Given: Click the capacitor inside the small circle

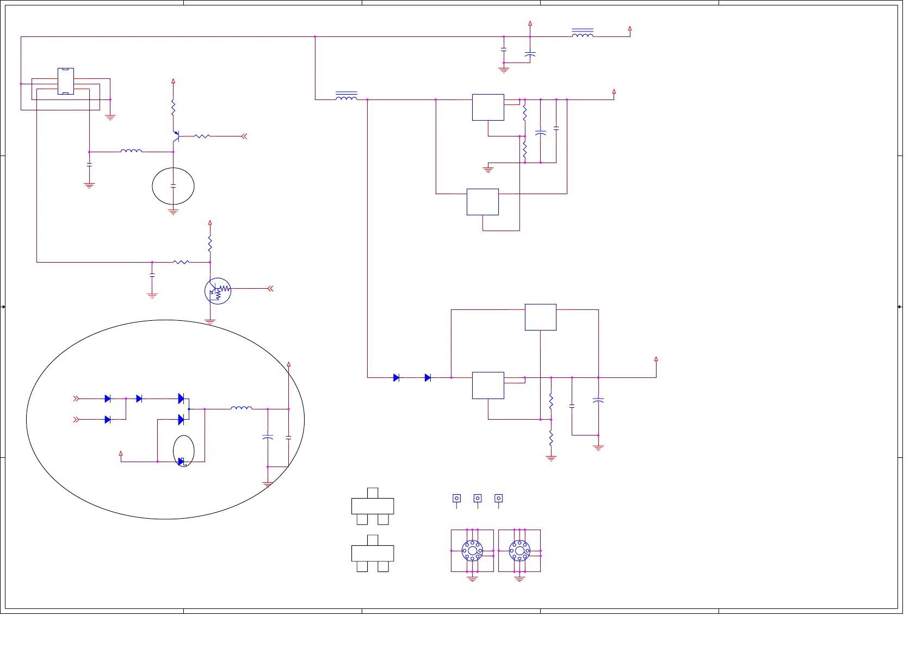Looking at the screenshot, I should 173,186.
